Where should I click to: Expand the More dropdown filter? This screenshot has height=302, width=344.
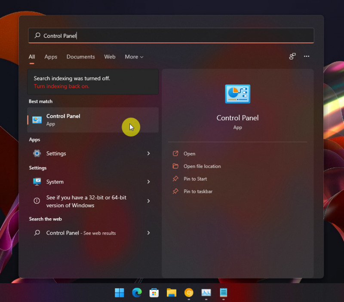[x=134, y=57]
